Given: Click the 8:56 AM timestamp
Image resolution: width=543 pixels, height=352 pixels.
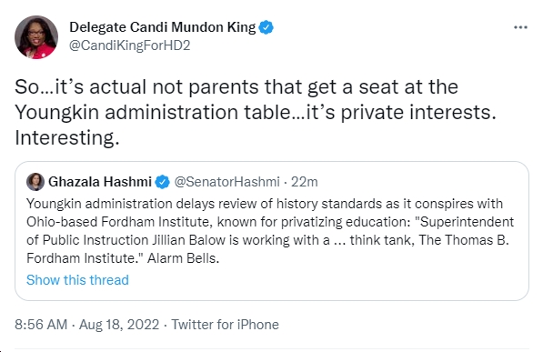Looking at the screenshot, I should pyautogui.click(x=41, y=325).
